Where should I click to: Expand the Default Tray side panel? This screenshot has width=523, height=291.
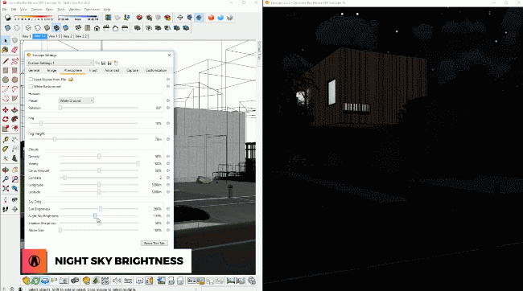(259, 51)
